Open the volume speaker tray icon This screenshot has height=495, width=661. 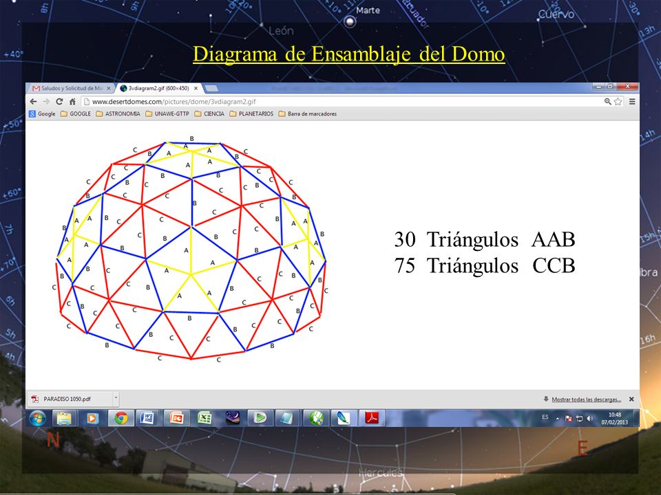click(590, 419)
